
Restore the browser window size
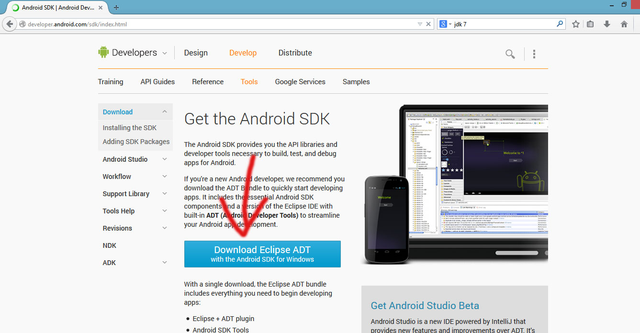click(x=624, y=4)
